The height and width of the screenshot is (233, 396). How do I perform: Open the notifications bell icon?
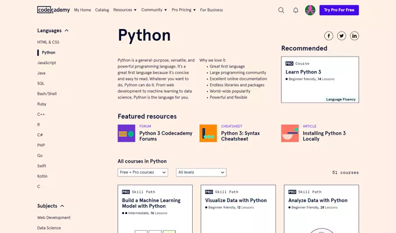click(295, 10)
